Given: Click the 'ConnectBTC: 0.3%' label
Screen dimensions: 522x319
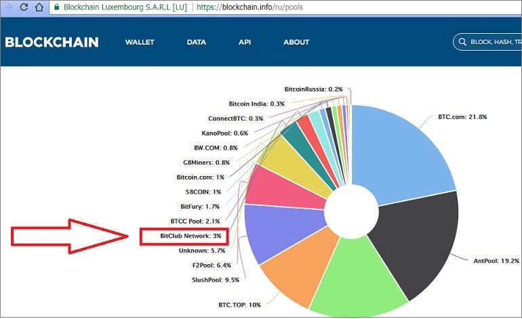Looking at the screenshot, I should click(236, 119).
